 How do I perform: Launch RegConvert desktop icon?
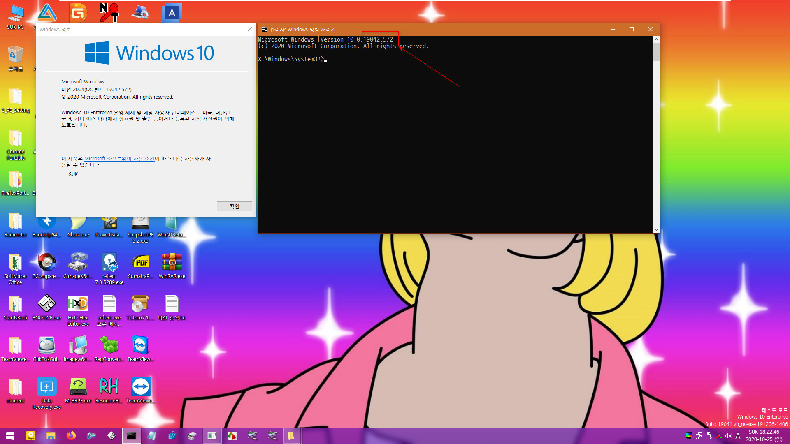pyautogui.click(x=109, y=349)
